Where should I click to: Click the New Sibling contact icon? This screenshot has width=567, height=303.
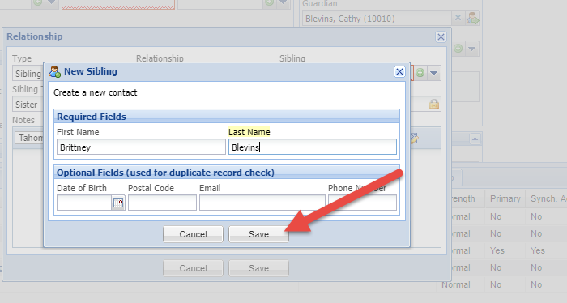(x=55, y=71)
